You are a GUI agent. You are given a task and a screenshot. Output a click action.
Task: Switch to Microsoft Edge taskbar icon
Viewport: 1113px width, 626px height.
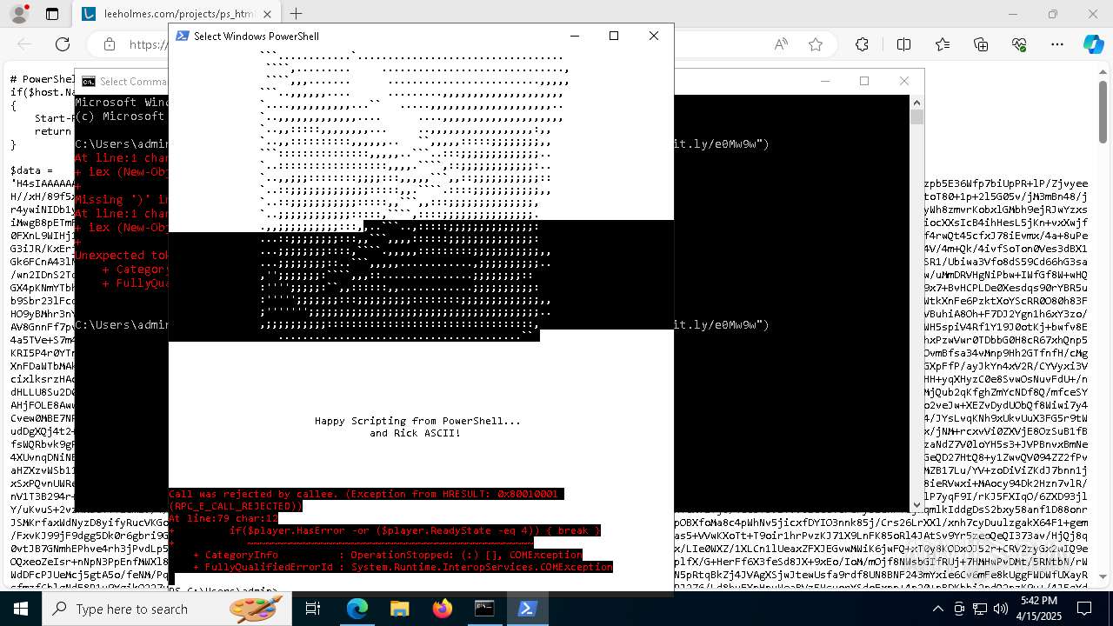click(x=357, y=609)
